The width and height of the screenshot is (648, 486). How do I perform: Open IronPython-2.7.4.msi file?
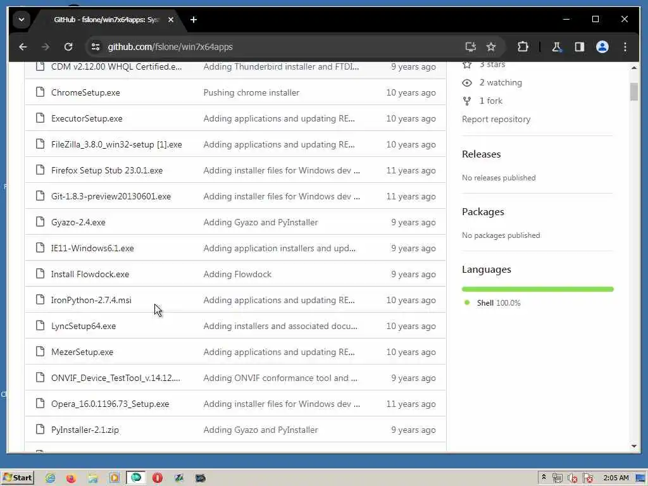pyautogui.click(x=91, y=300)
